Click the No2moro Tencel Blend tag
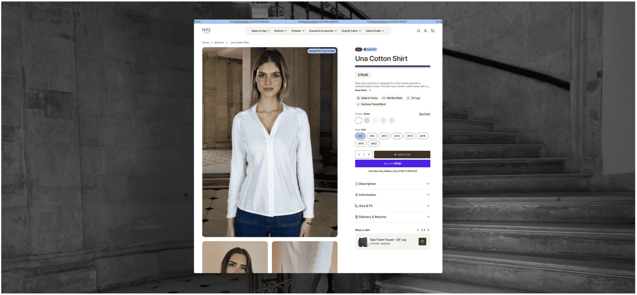 coord(371,104)
